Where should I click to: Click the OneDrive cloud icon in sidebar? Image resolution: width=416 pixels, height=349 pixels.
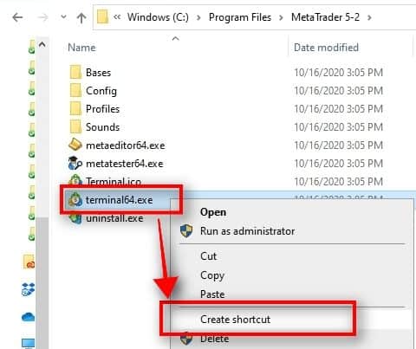[x=29, y=317]
